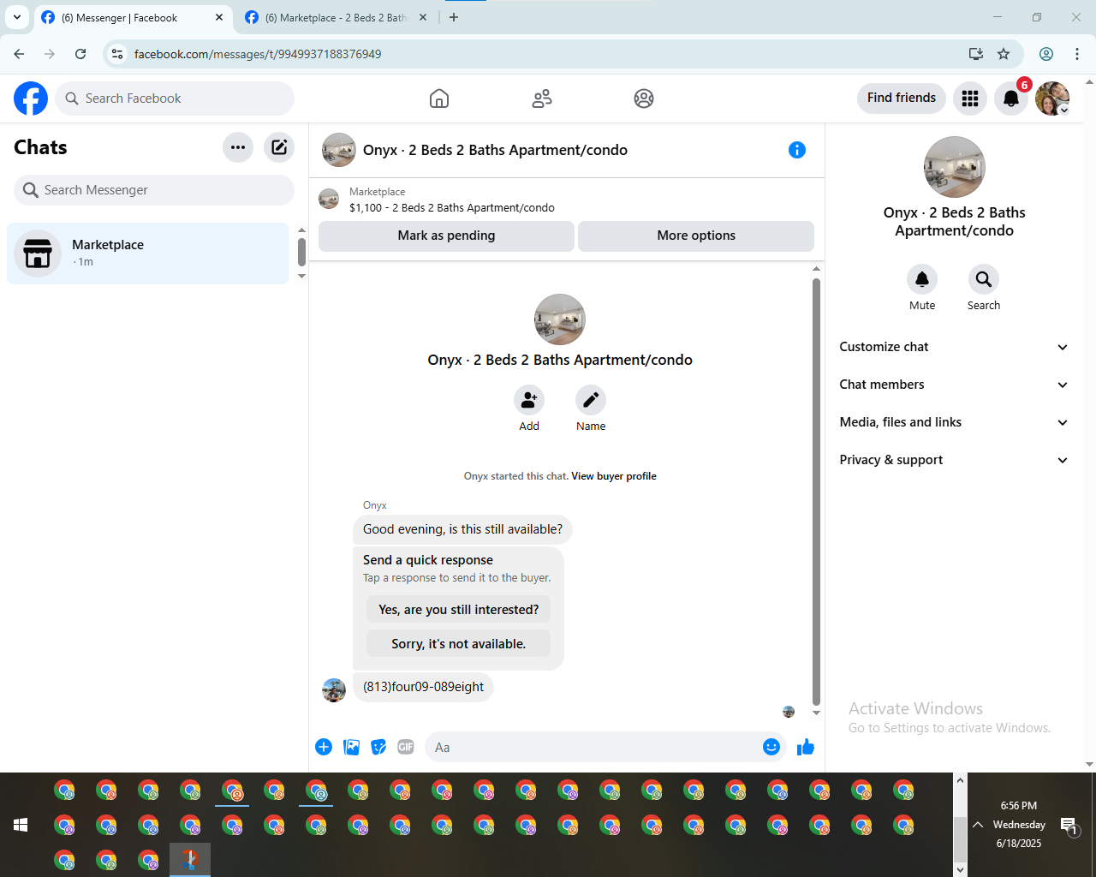Add people to the chat
The width and height of the screenshot is (1096, 877).
click(x=529, y=400)
